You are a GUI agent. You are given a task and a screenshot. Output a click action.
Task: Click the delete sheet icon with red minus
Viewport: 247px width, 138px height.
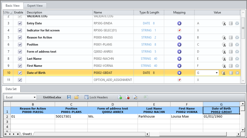tap(127, 97)
